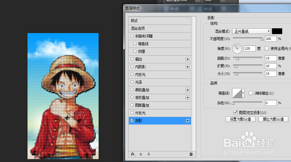This screenshot has width=291, height=162.
Task: Enable 斜面和浮雕 checkbox
Action: tap(132, 36)
